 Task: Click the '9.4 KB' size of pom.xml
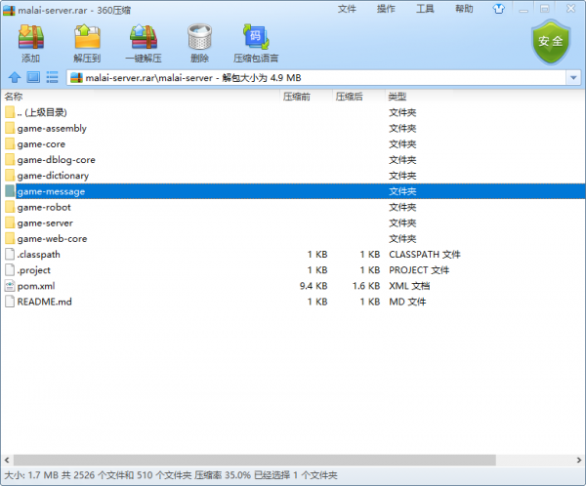point(314,286)
